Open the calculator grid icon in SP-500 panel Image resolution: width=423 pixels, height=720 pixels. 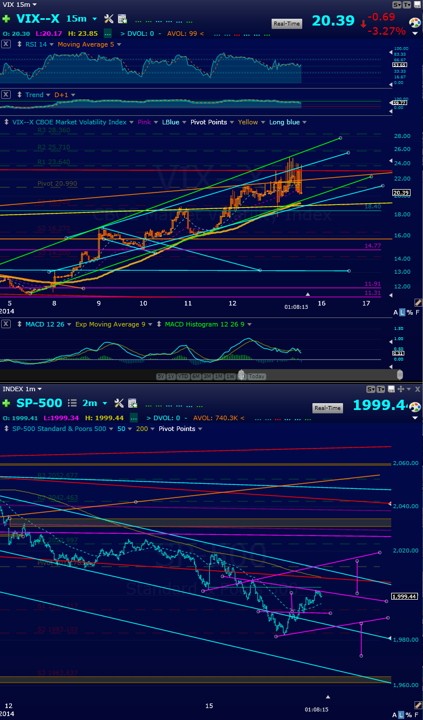(133, 403)
